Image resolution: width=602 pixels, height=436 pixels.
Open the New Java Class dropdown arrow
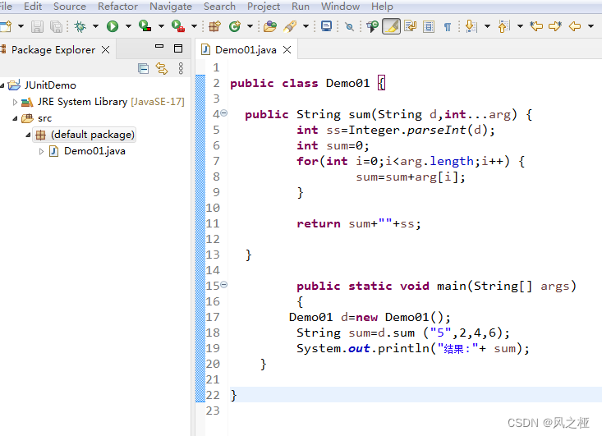coord(250,26)
